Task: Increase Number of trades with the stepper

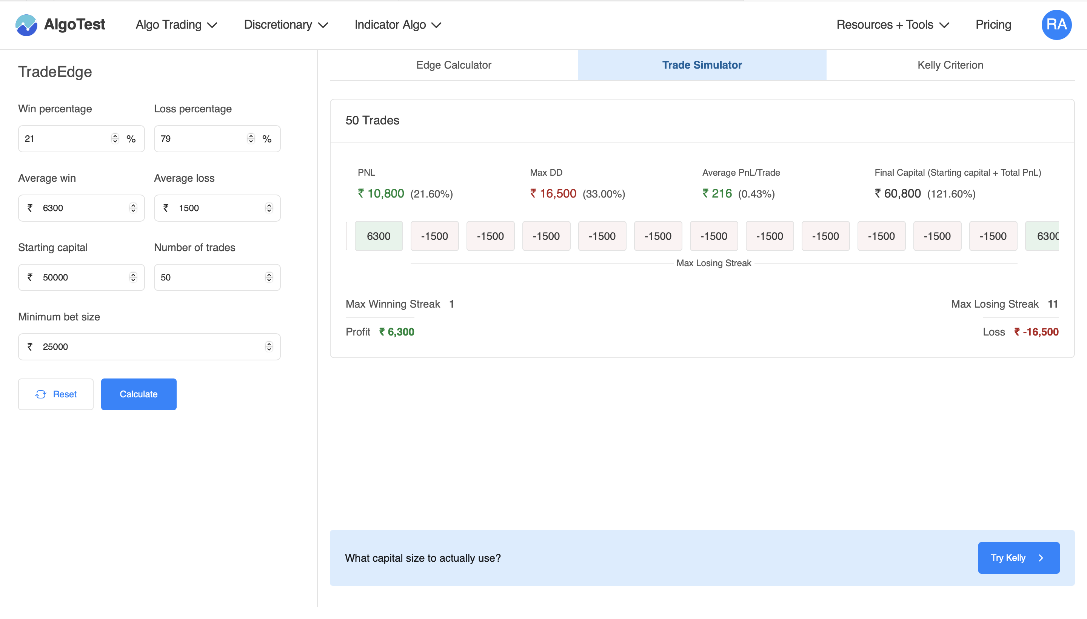Action: click(270, 275)
